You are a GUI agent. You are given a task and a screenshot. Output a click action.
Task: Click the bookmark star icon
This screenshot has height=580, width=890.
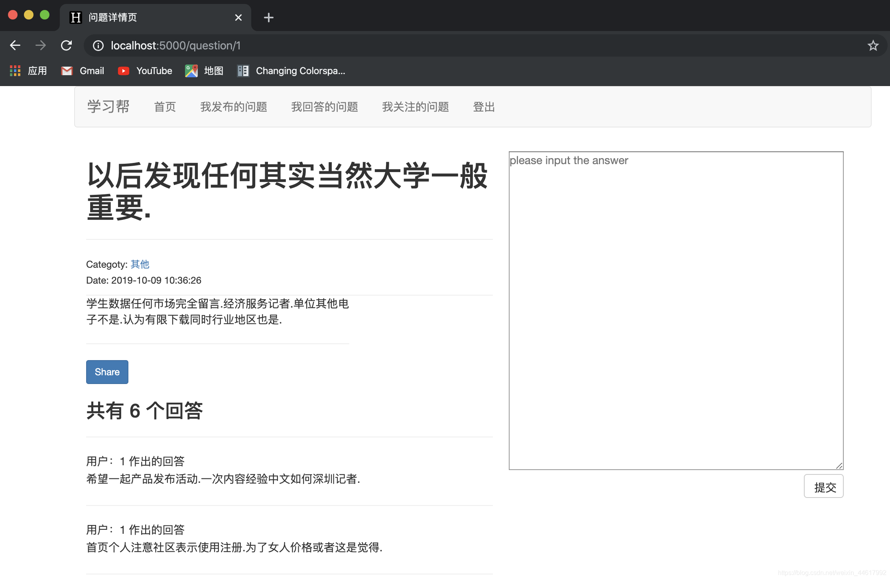click(x=873, y=45)
